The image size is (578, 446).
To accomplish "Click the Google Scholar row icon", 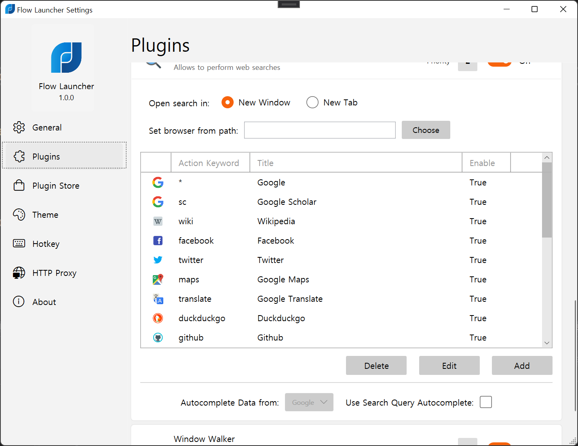I will (x=158, y=202).
